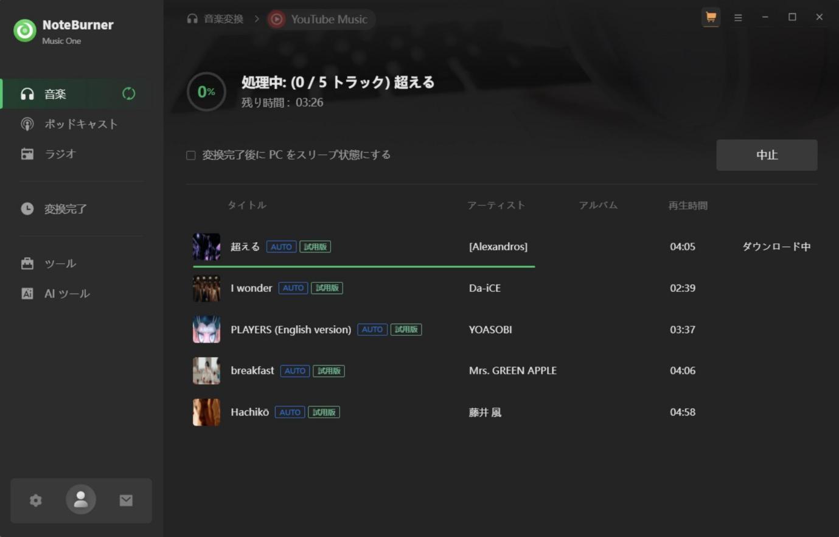839x537 pixels.
Task: Click the 試用版 badge on I wonder
Action: 327,288
